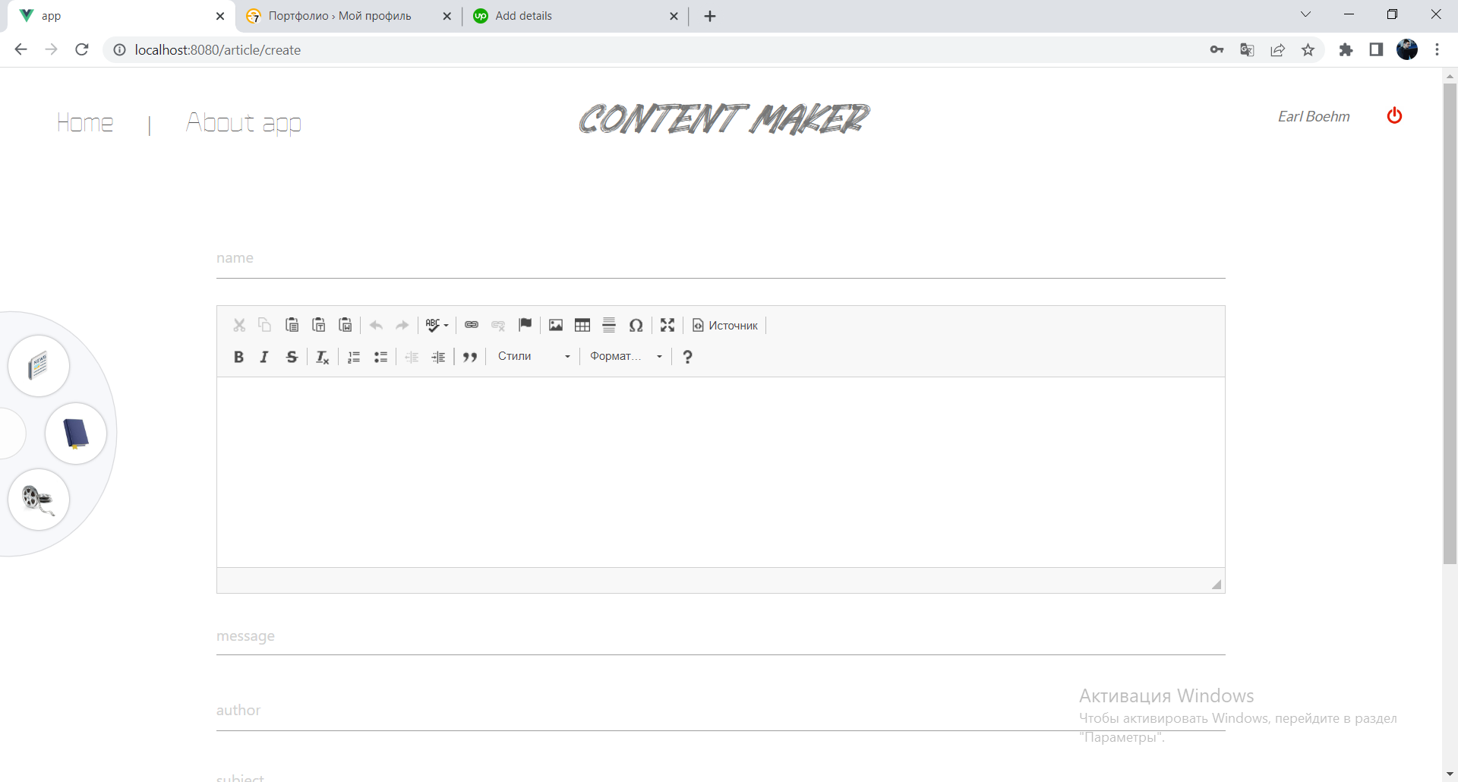Open browser Extensions puzzle icon
The image size is (1458, 782).
[x=1346, y=50]
